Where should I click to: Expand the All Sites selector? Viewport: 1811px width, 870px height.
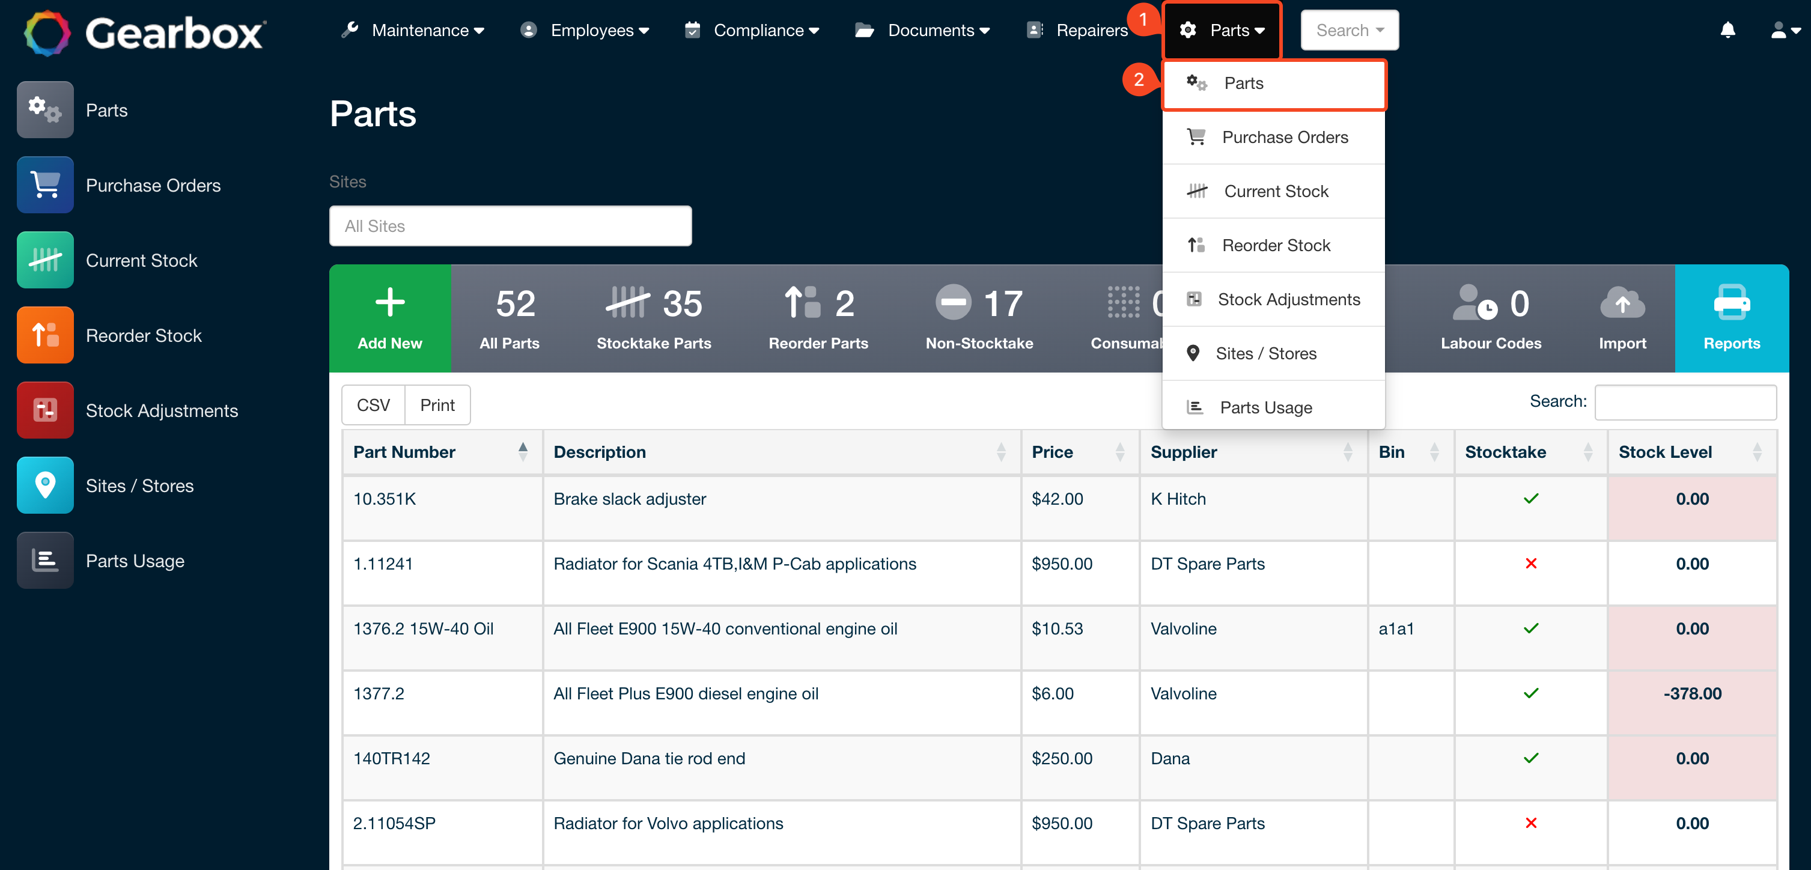[510, 225]
